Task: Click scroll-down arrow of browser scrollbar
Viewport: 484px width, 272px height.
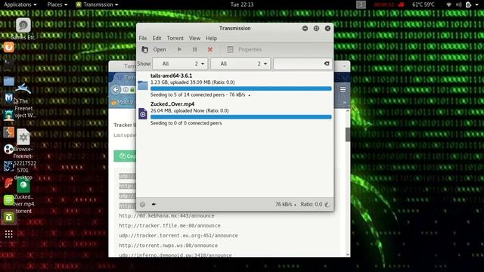Action: (348, 255)
